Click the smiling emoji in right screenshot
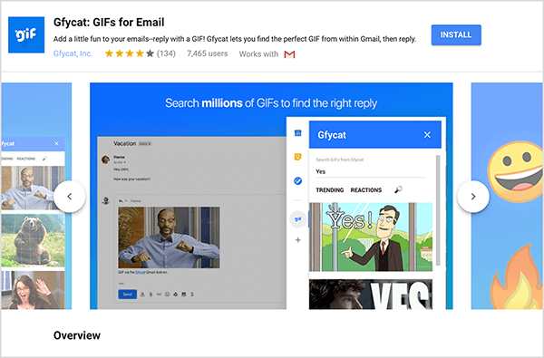Screen dimensions: 544x358 [516, 171]
